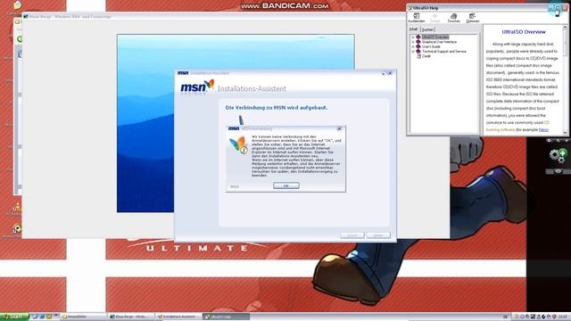Click the disabled Zurück button in MSN assistant
Screen dimensions: 571x321
[x=352, y=235]
